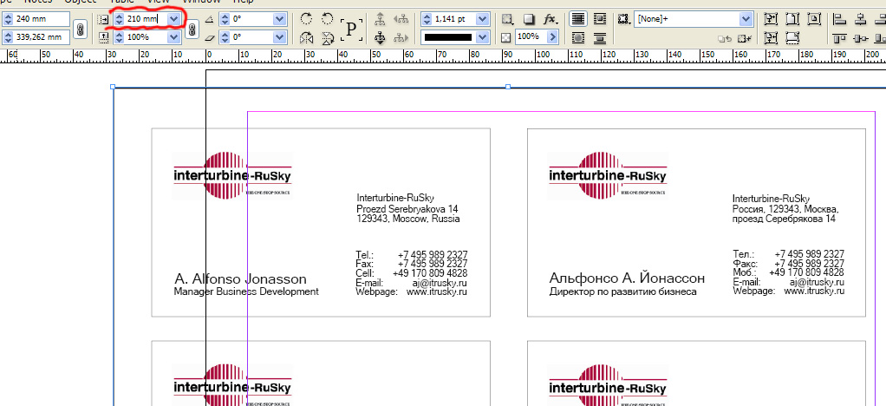Click the P flip/rotate indicator
Screen dimensions: 886x406
pos(351,29)
